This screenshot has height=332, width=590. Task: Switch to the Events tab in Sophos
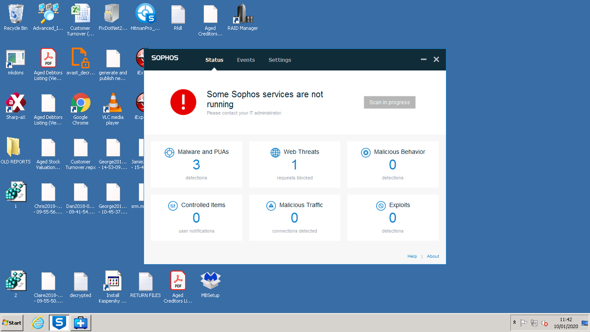pyautogui.click(x=246, y=60)
